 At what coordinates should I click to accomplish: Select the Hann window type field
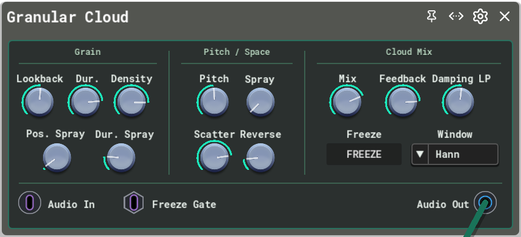[x=463, y=154]
